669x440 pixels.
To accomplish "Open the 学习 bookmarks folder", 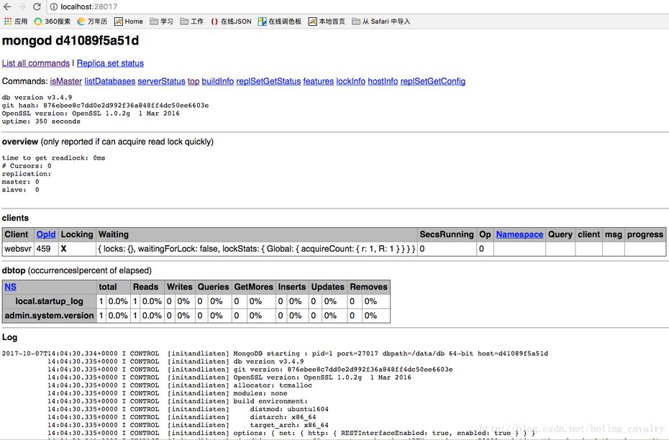I will pos(161,22).
